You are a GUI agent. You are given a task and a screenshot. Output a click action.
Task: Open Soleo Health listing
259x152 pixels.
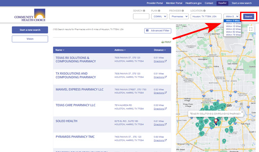pos(66,121)
